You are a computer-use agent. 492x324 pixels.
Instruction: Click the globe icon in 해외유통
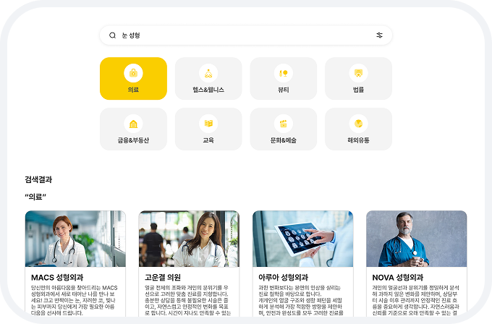[358, 124]
